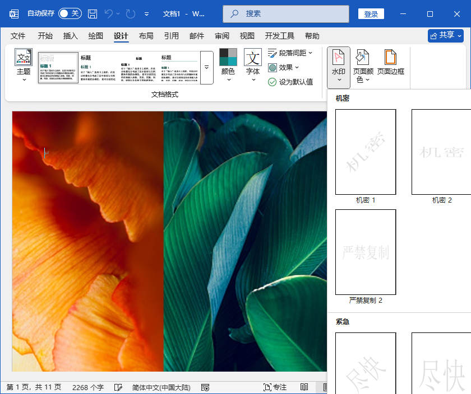Image resolution: width=471 pixels, height=394 pixels.
Task: Click the 共享 share button
Action: click(446, 35)
